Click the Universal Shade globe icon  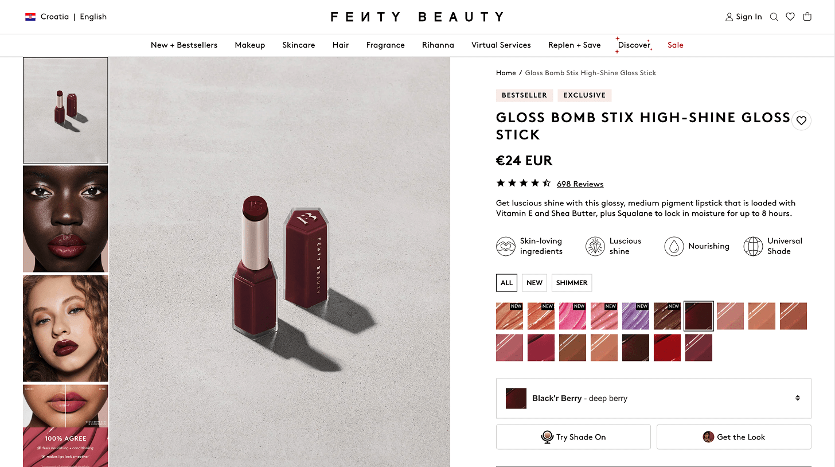(x=753, y=246)
